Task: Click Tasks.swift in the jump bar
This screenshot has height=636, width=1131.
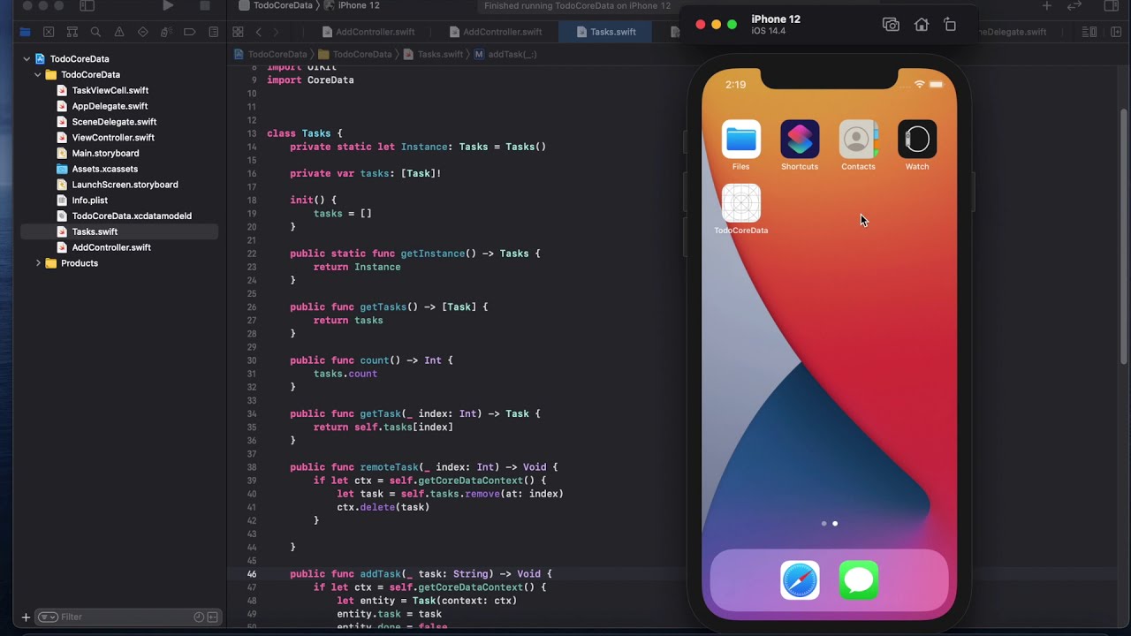Action: [433, 54]
